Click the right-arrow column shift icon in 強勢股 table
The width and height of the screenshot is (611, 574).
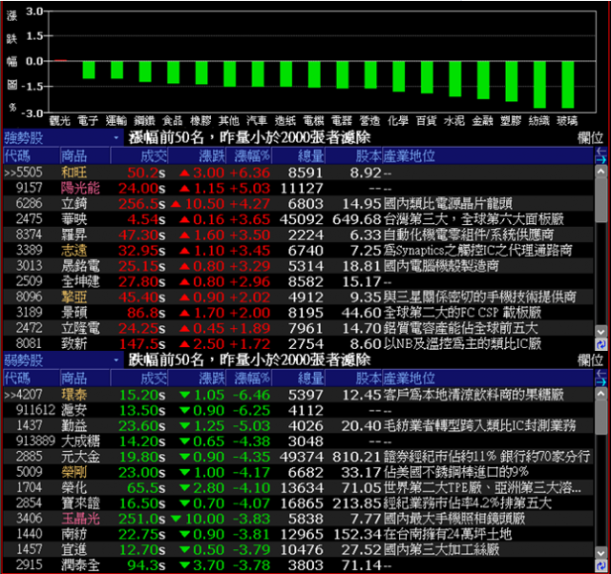[x=600, y=160]
